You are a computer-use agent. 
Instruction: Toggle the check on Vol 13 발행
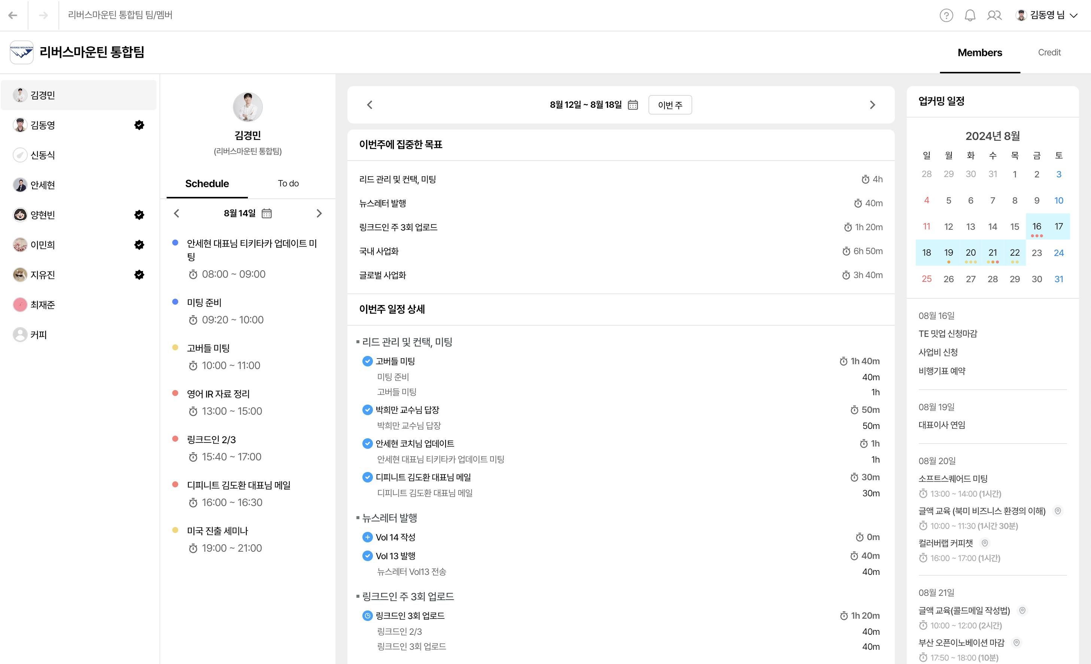[x=368, y=555]
